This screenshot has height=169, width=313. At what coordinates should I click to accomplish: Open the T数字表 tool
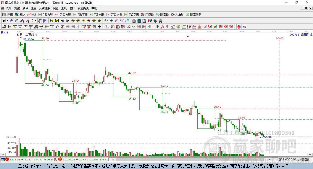coord(131,15)
